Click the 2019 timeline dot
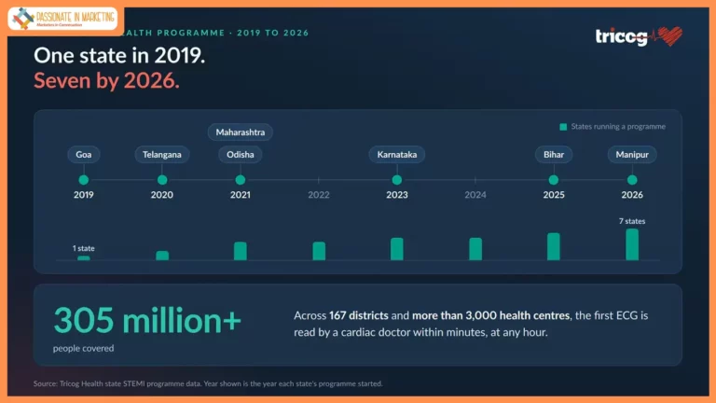Screen dimensions: 716x403 coord(84,180)
